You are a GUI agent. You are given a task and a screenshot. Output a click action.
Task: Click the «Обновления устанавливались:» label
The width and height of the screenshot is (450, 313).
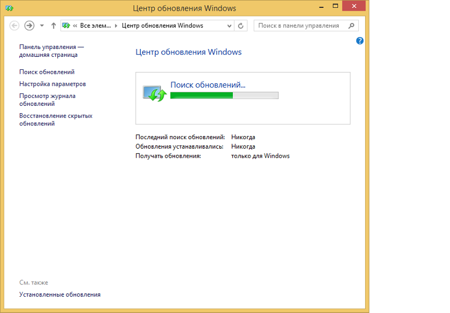179,146
